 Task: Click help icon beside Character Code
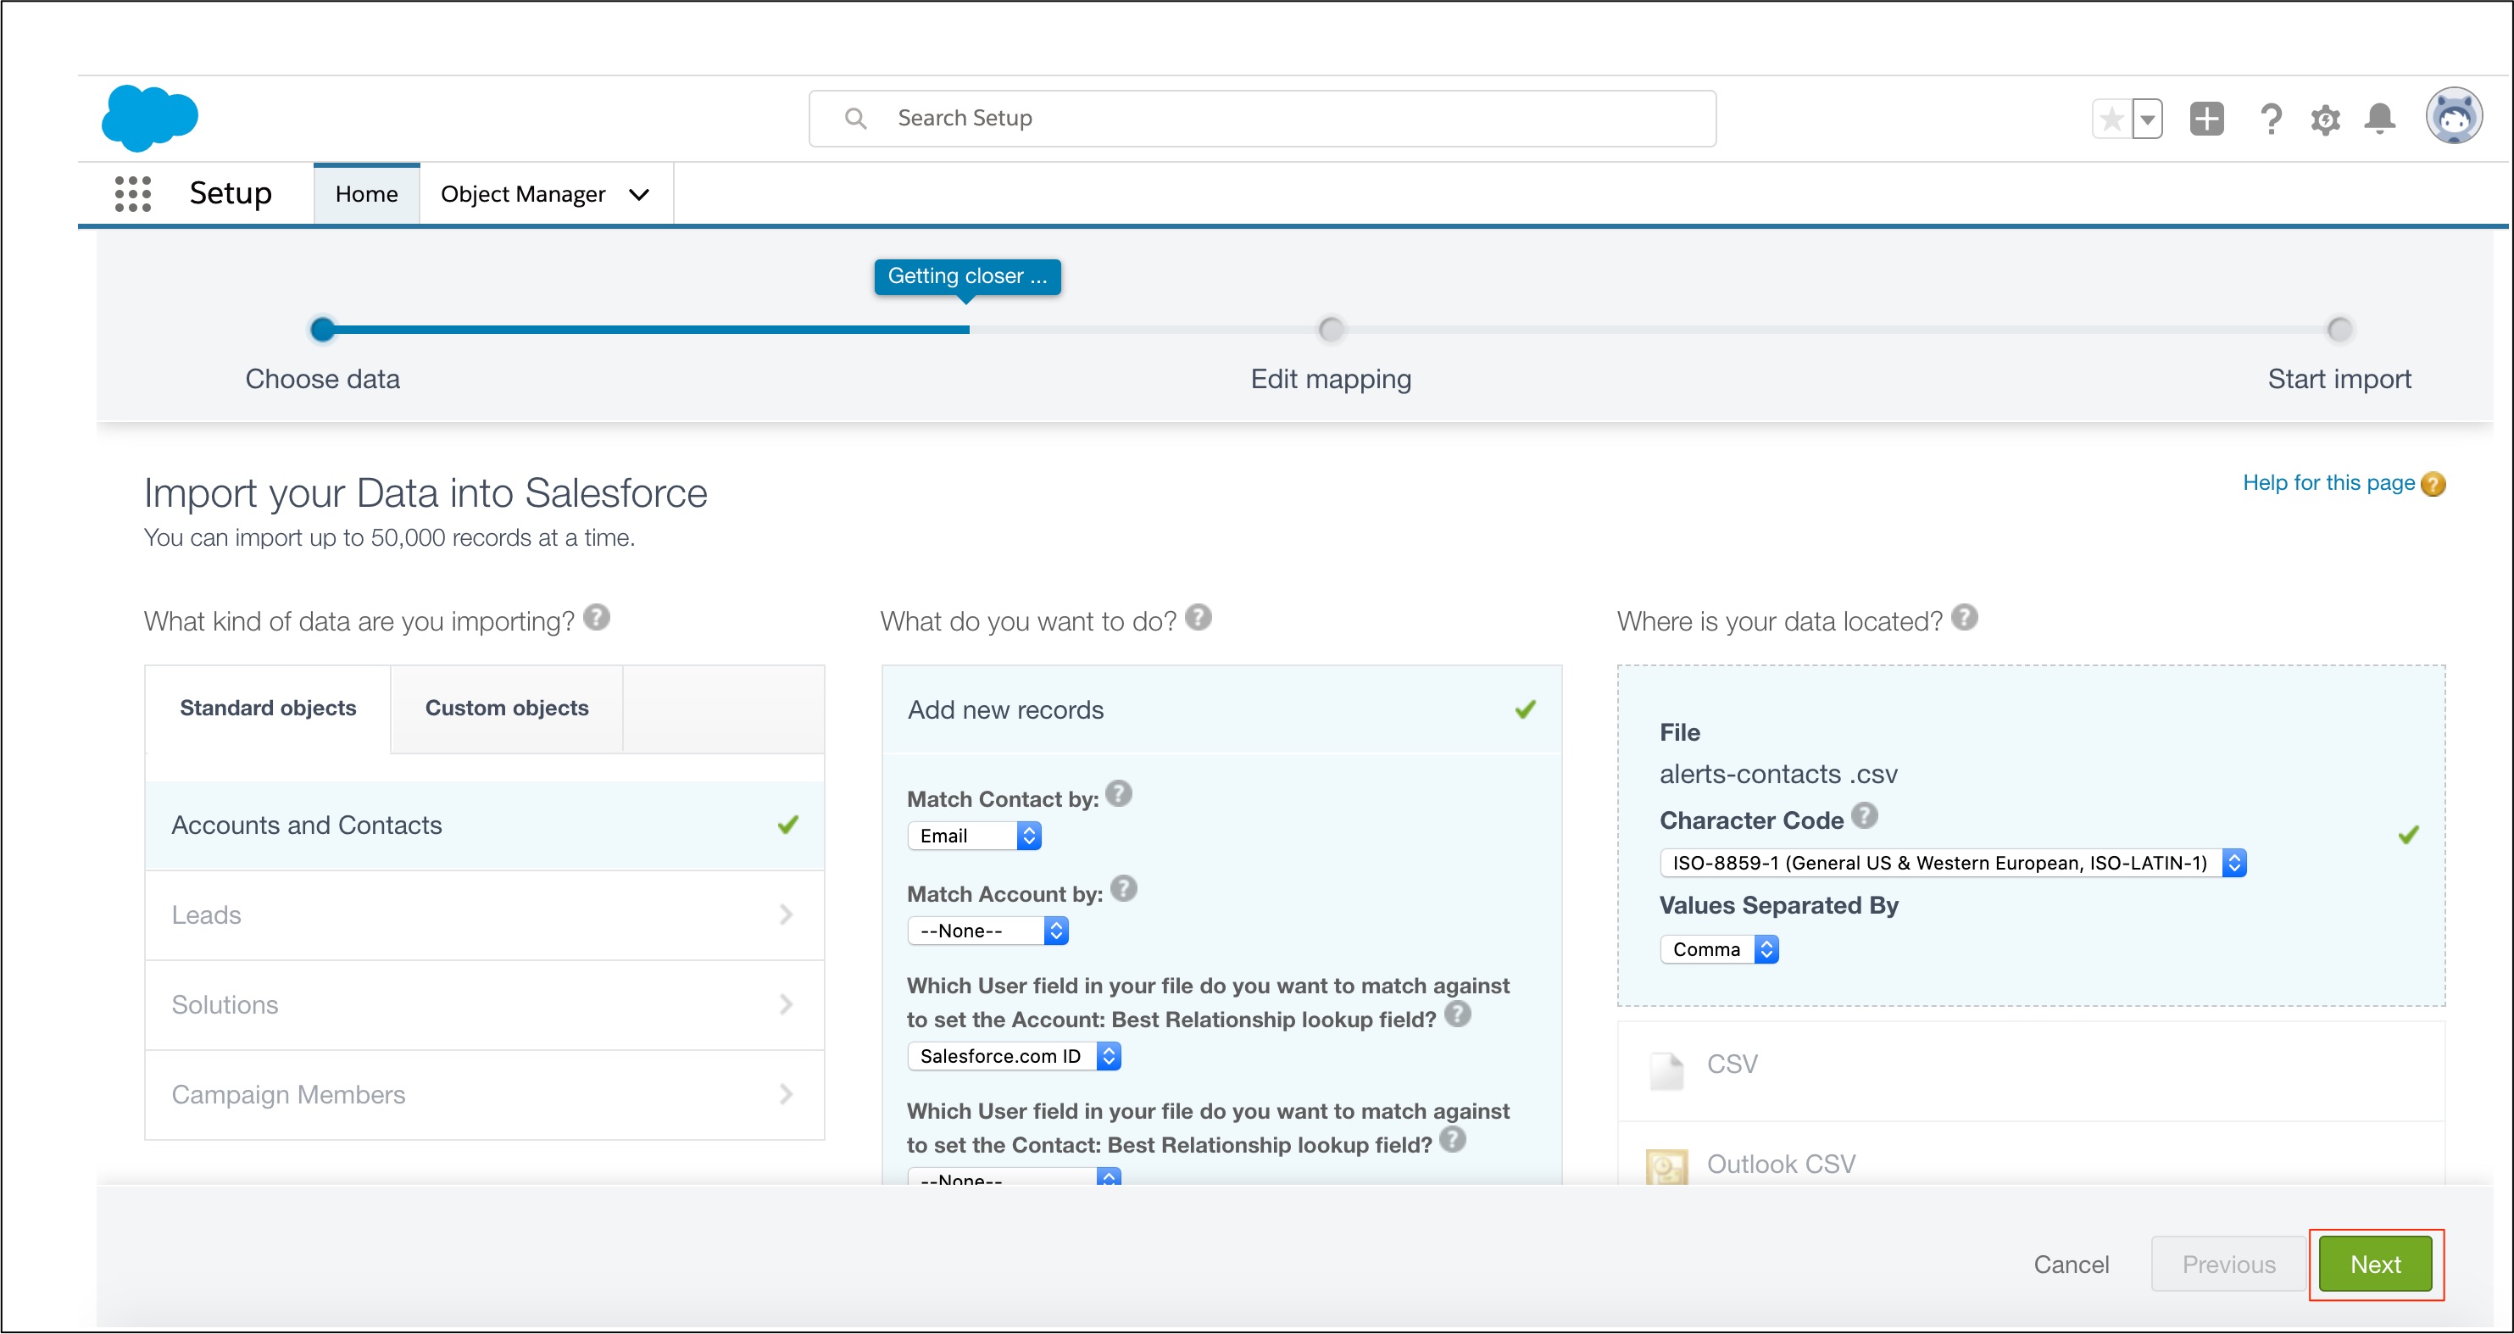tap(1864, 816)
